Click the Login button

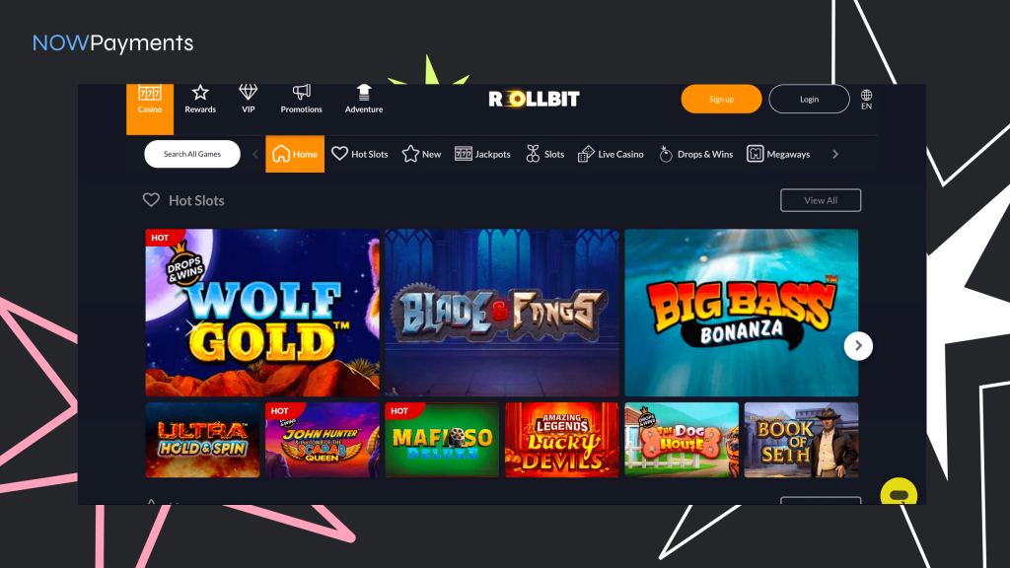[x=809, y=100]
